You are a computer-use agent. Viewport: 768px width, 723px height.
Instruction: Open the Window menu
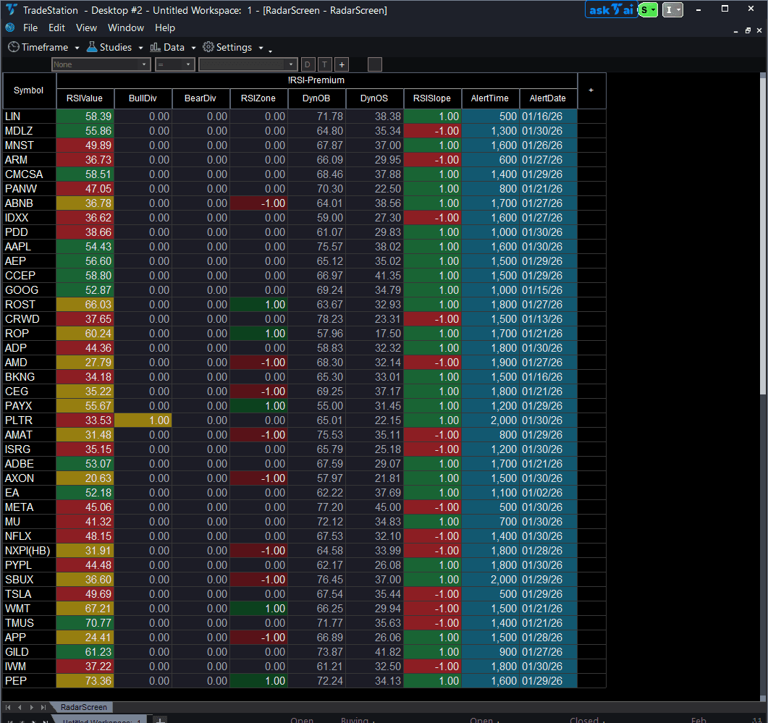125,28
